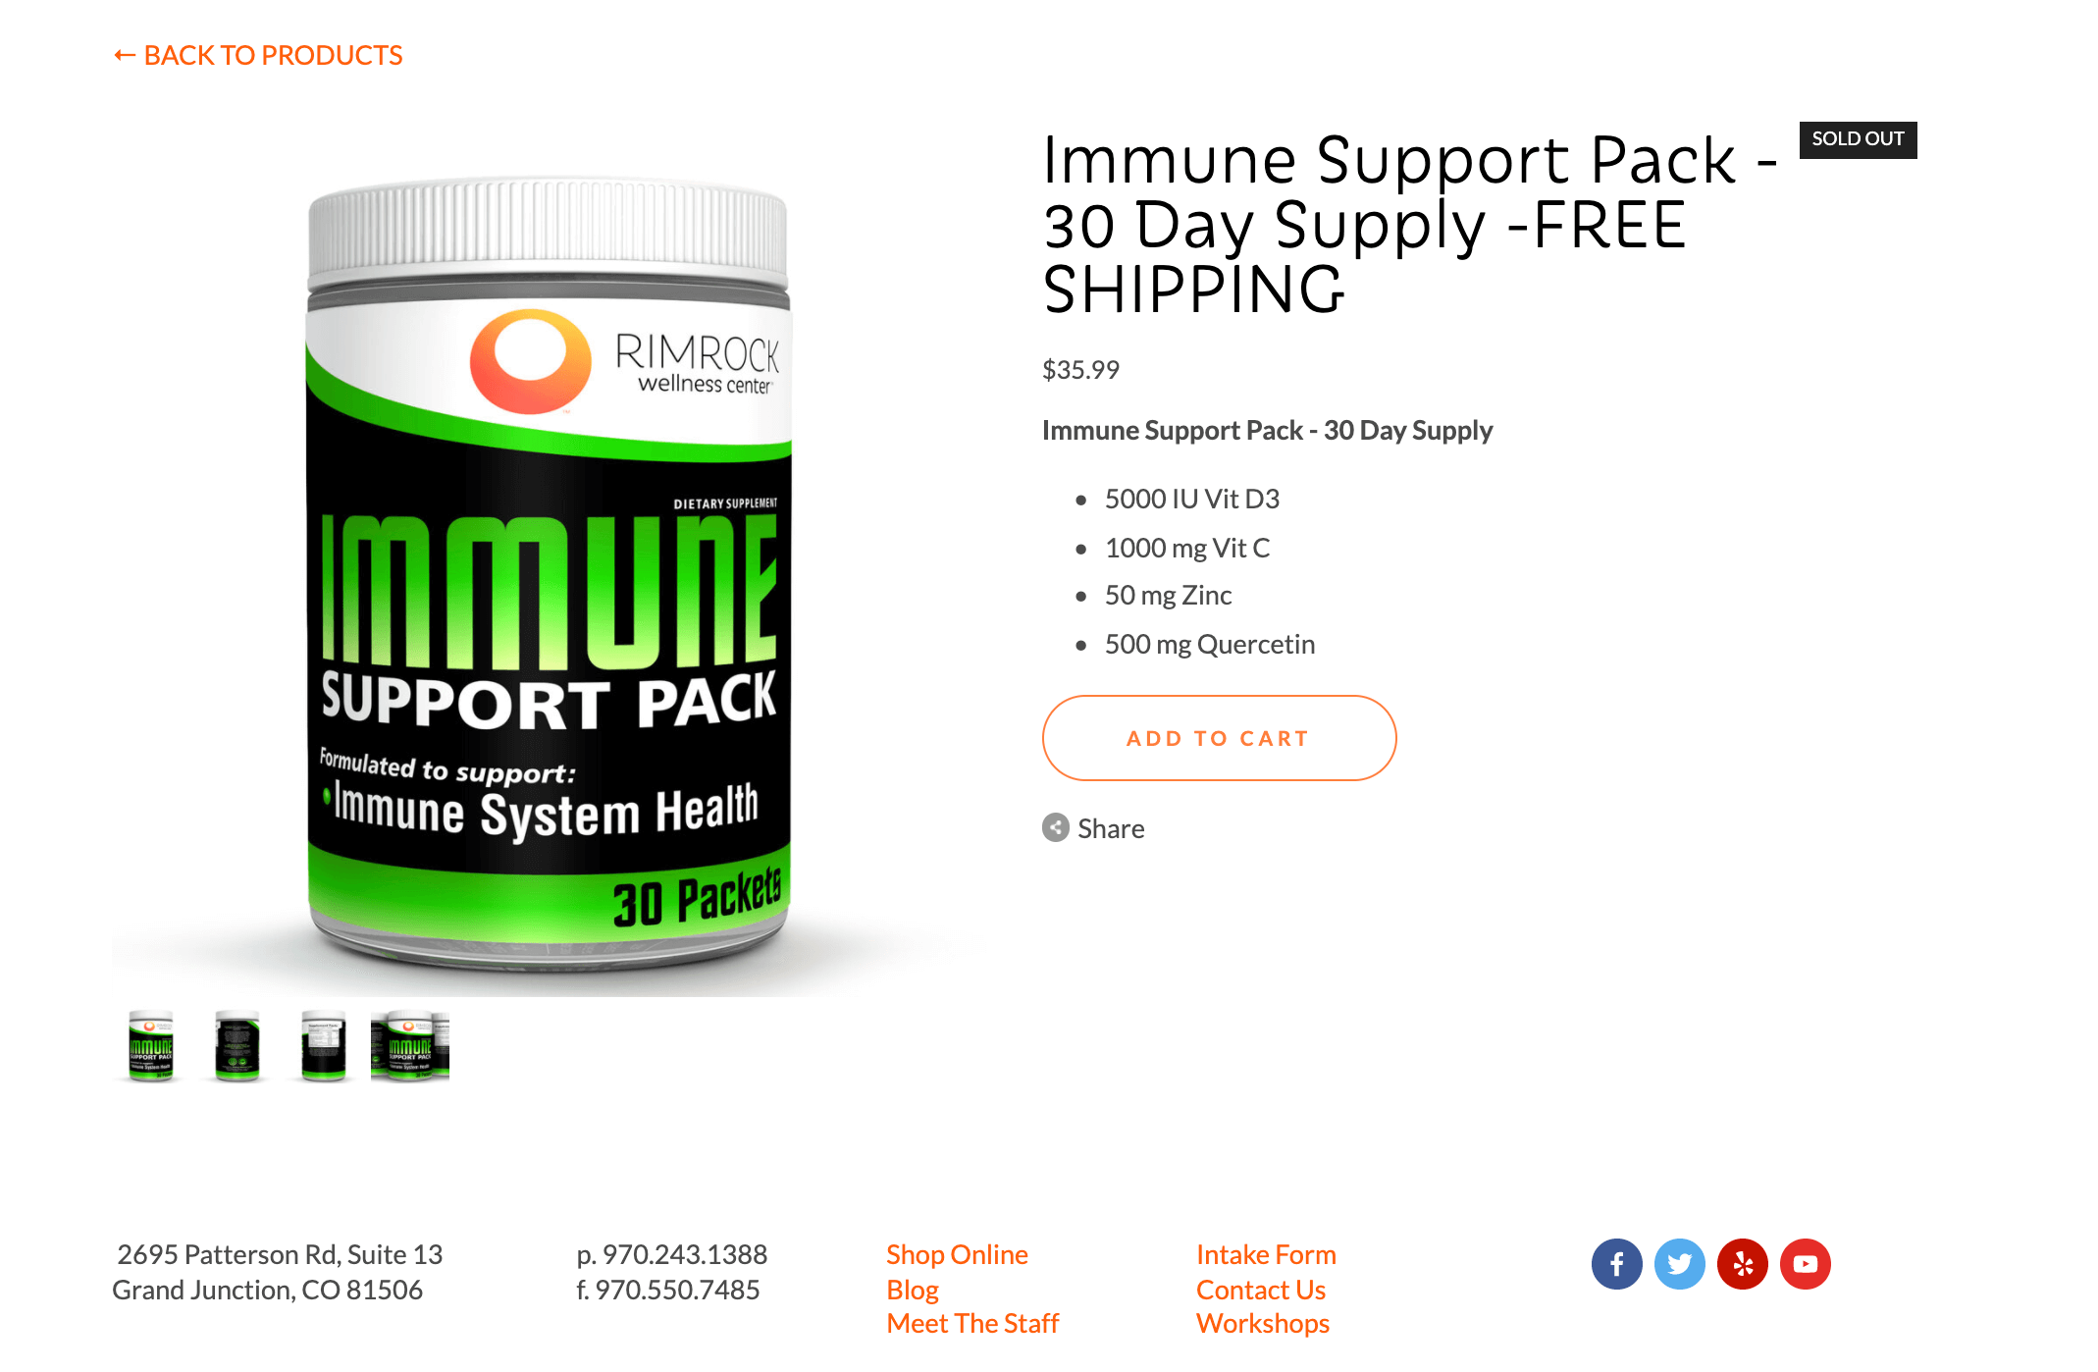This screenshot has width=2098, height=1372.
Task: Open the Twitter social icon
Action: coord(1679,1264)
